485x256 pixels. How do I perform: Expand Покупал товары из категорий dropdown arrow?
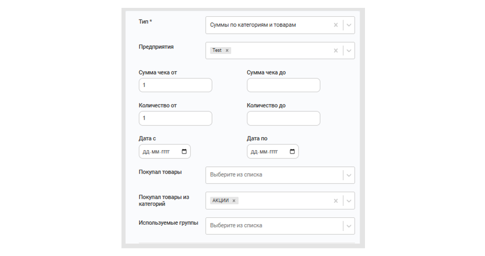349,201
